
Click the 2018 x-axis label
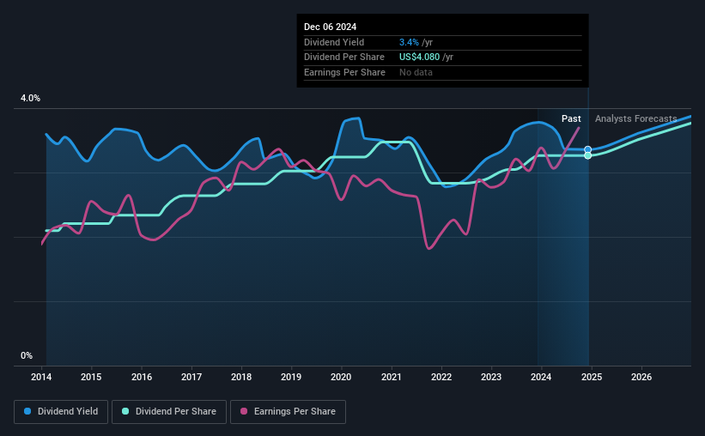coord(241,377)
